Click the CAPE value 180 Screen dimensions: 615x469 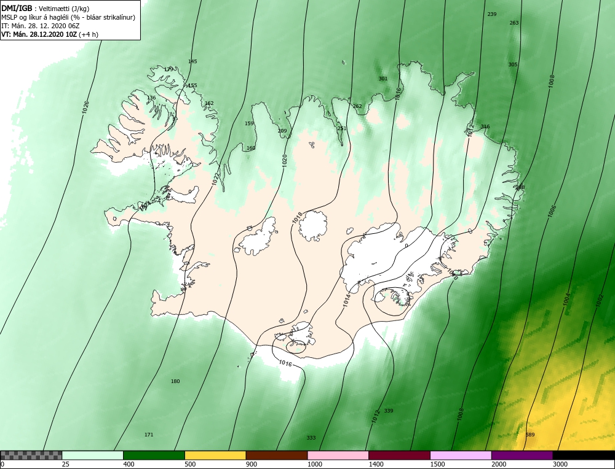click(175, 381)
